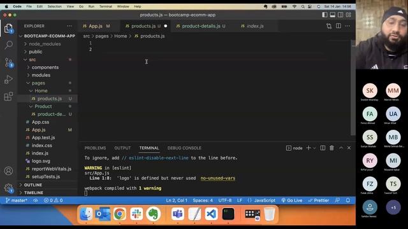The height and width of the screenshot is (229, 408).
Task: Open the DEBUG CONSOLE panel tab
Action: coord(184,148)
